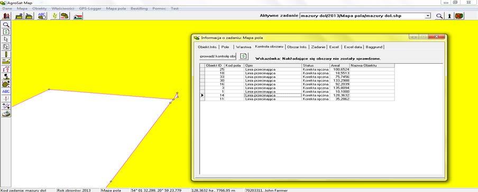Click the green plant icon in top toolbar
Viewport: 478px width, 192px height.
tap(55, 16)
